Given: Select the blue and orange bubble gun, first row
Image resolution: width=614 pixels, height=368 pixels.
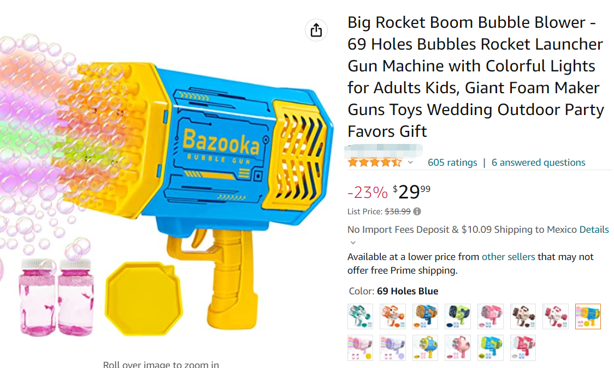Looking at the screenshot, I should pos(425,316).
